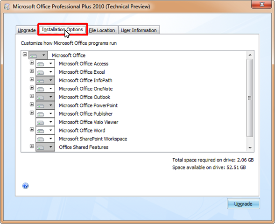Open install options dropdown for Outlook

pyautogui.click(x=45, y=97)
